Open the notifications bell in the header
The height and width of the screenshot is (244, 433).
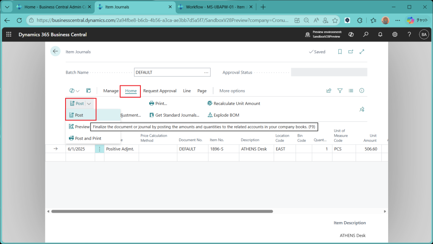coord(380,35)
